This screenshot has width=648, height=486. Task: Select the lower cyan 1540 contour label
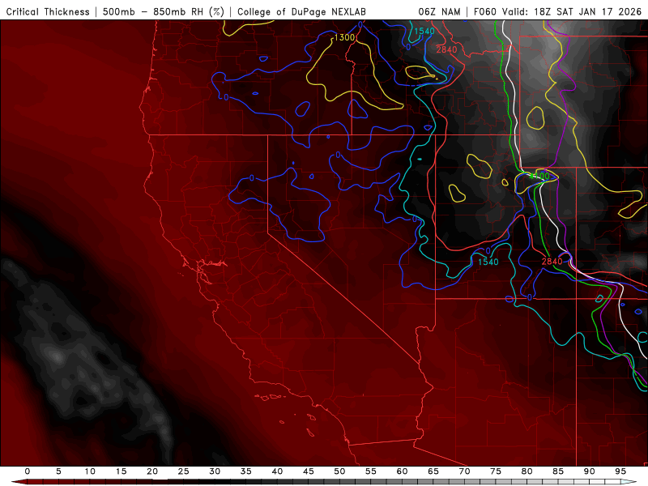(488, 262)
